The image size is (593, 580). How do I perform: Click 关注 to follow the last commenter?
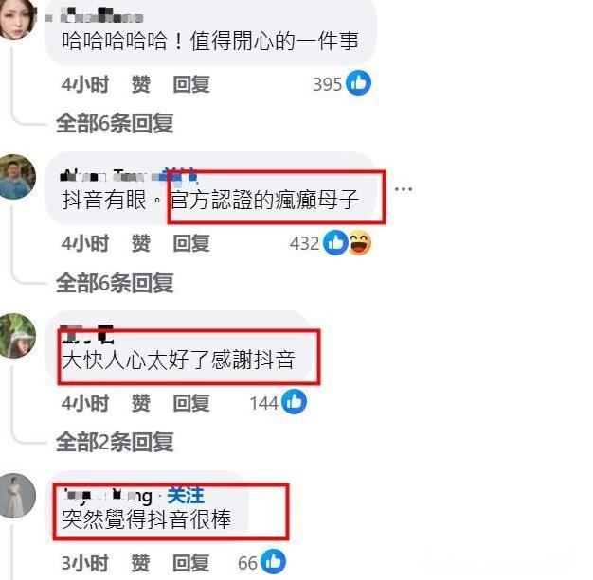coord(186,496)
